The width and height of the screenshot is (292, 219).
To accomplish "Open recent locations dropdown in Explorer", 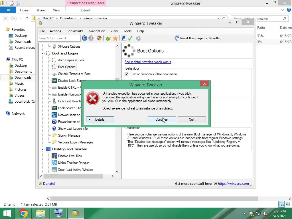I will coord(21,19).
